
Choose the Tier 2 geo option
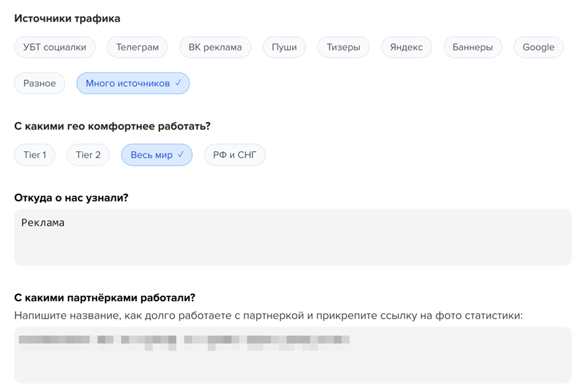(x=88, y=154)
